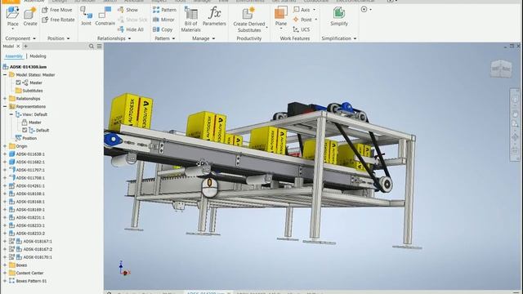Click Show relationships
523x294 pixels.
127,10
